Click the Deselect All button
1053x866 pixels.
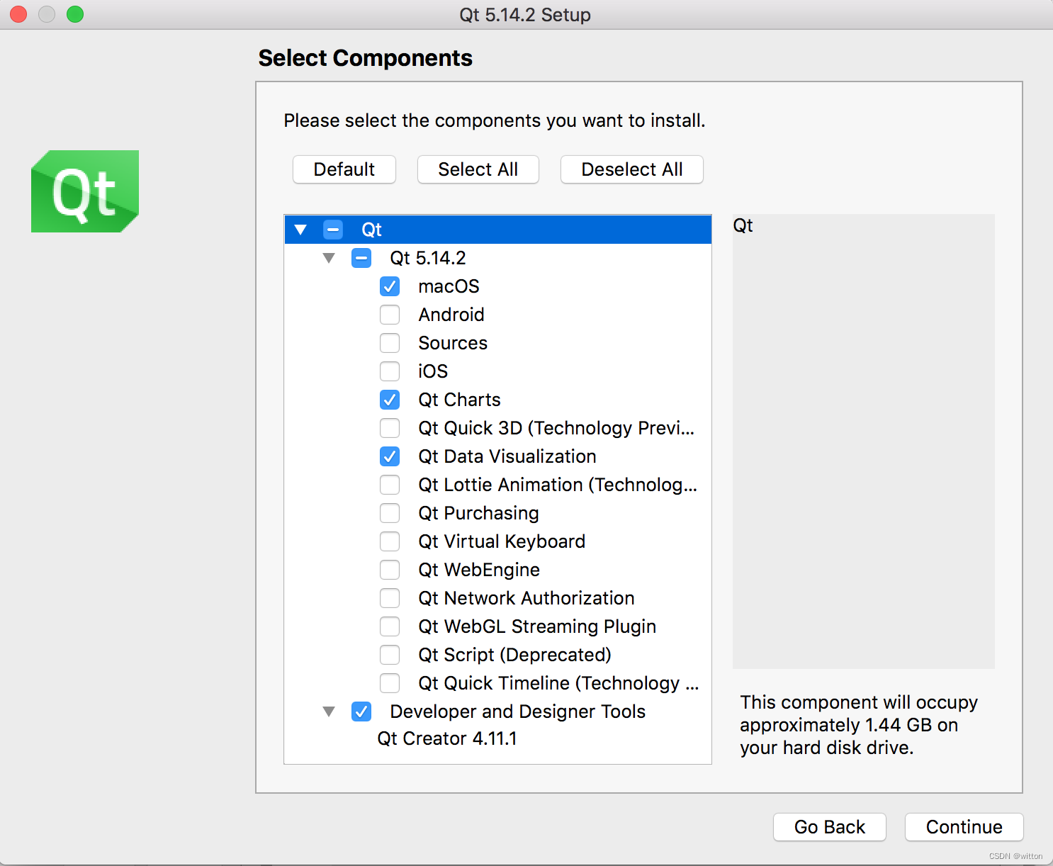pos(632,169)
